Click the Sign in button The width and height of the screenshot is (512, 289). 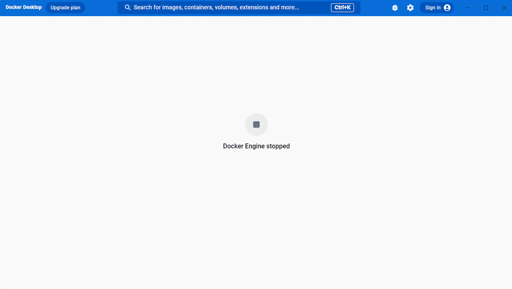pos(437,8)
